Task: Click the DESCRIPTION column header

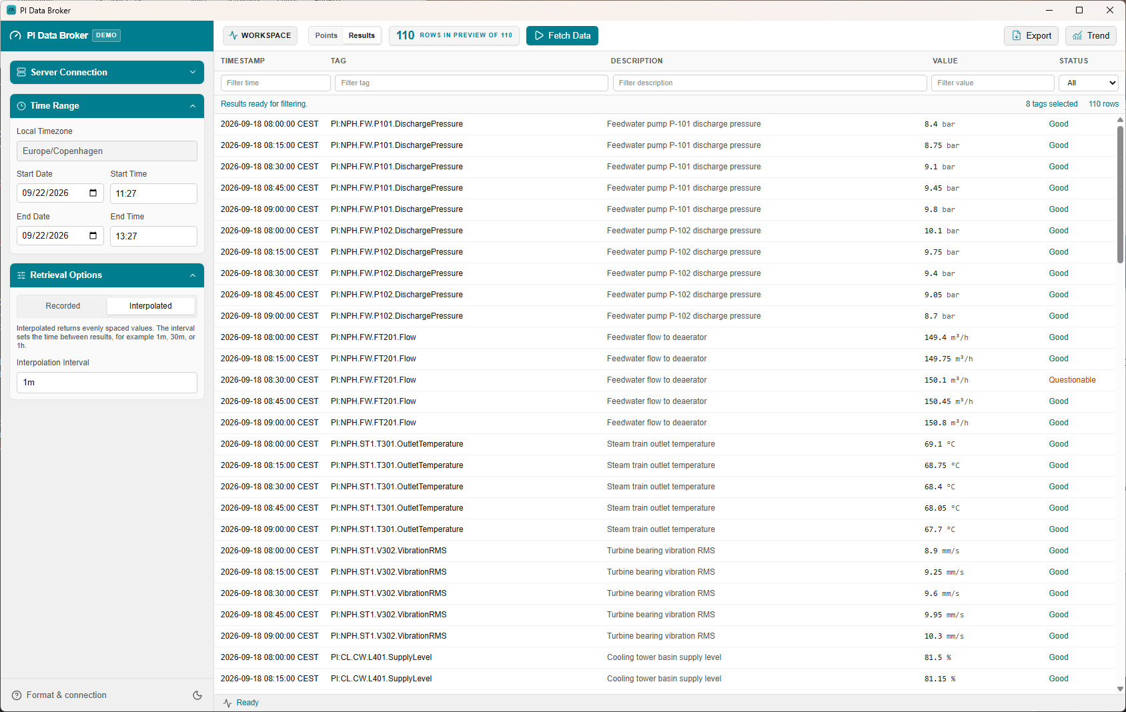Action: [636, 61]
